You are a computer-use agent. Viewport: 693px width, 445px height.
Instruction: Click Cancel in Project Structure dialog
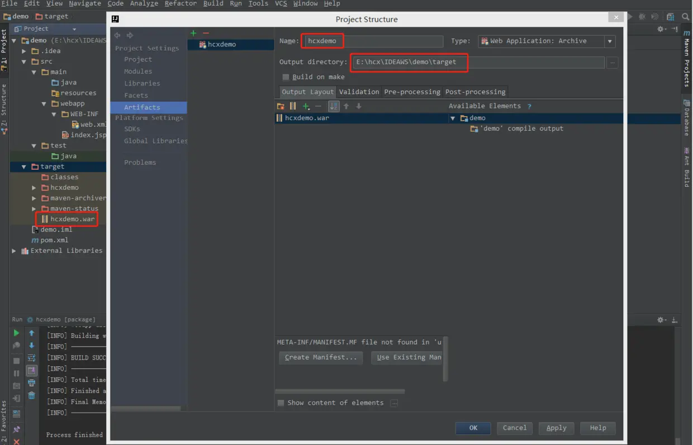[x=515, y=428]
